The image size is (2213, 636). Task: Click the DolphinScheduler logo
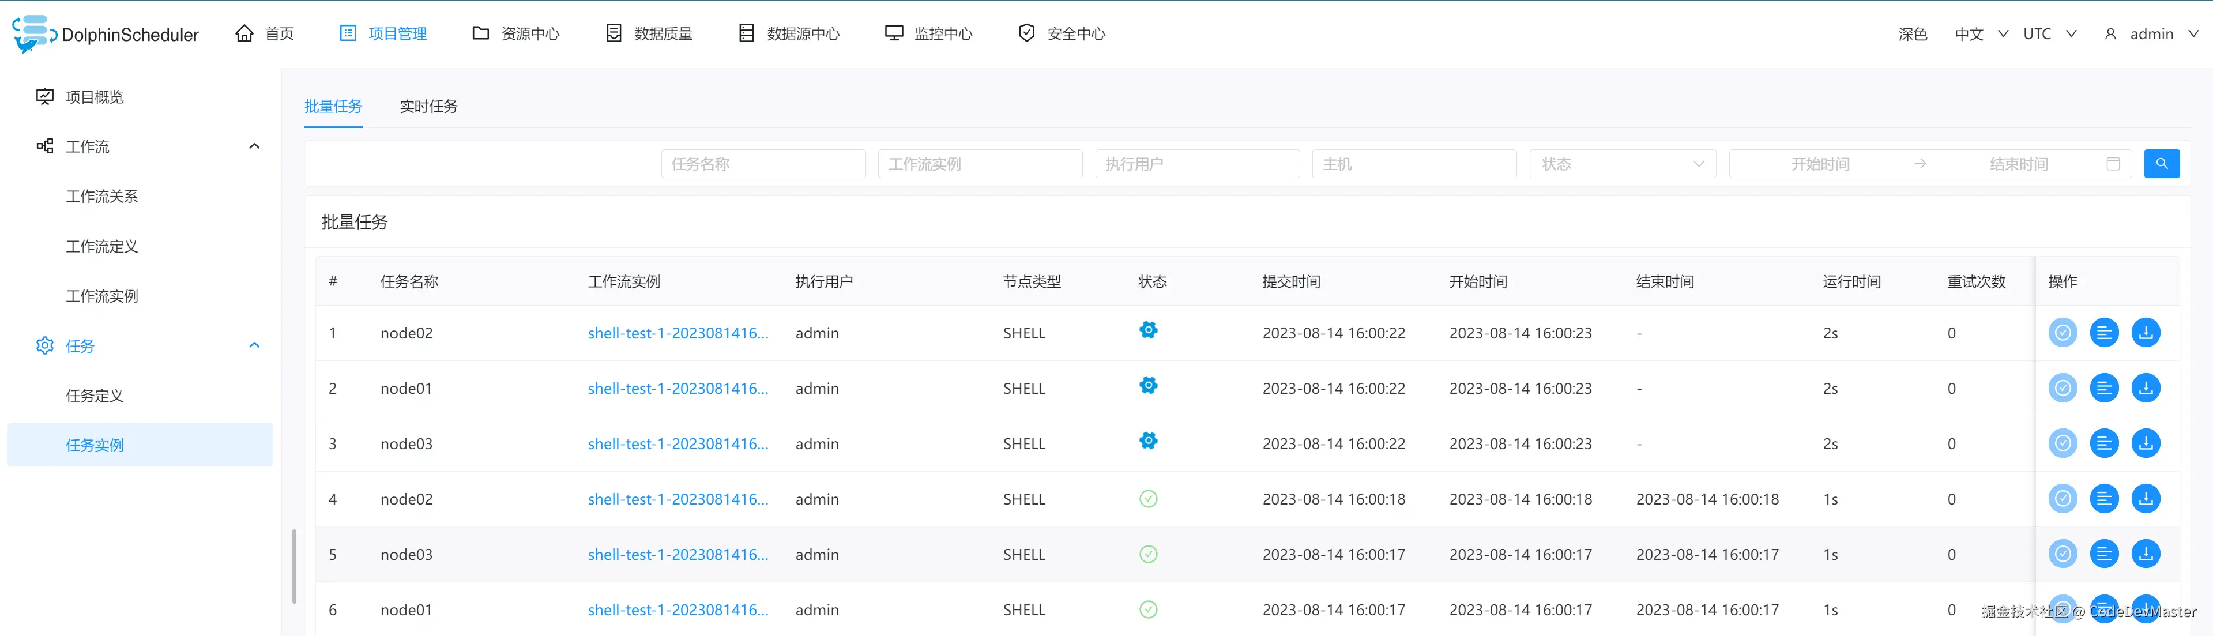105,33
